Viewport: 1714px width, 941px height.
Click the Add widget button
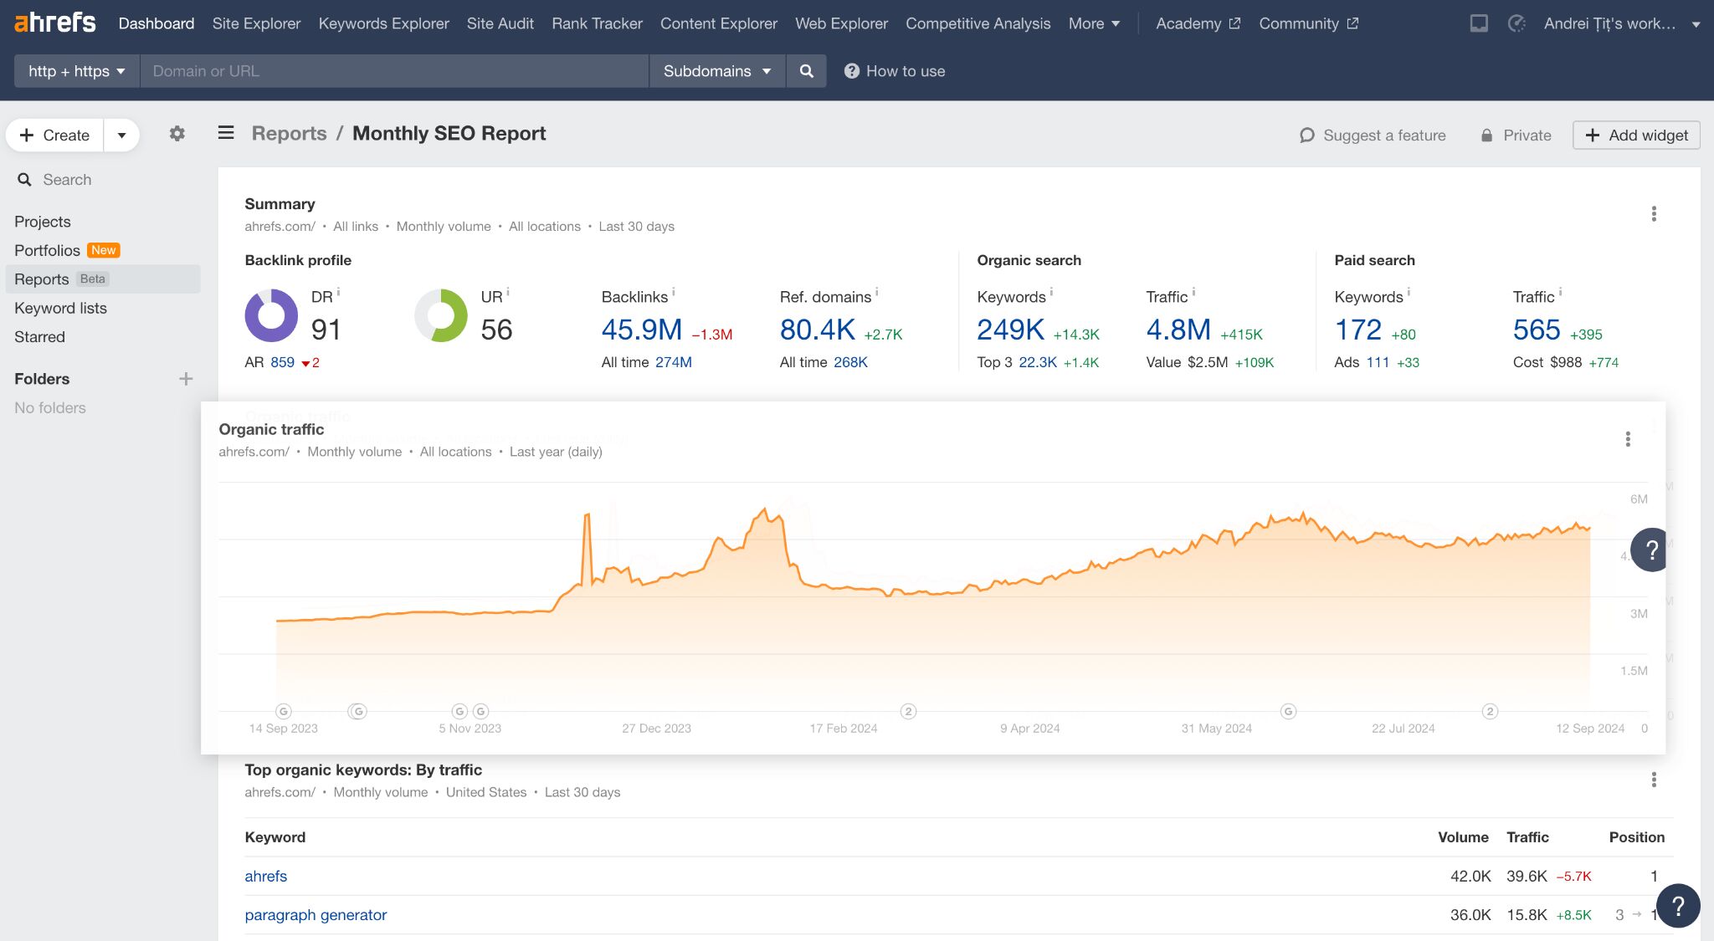tap(1636, 136)
